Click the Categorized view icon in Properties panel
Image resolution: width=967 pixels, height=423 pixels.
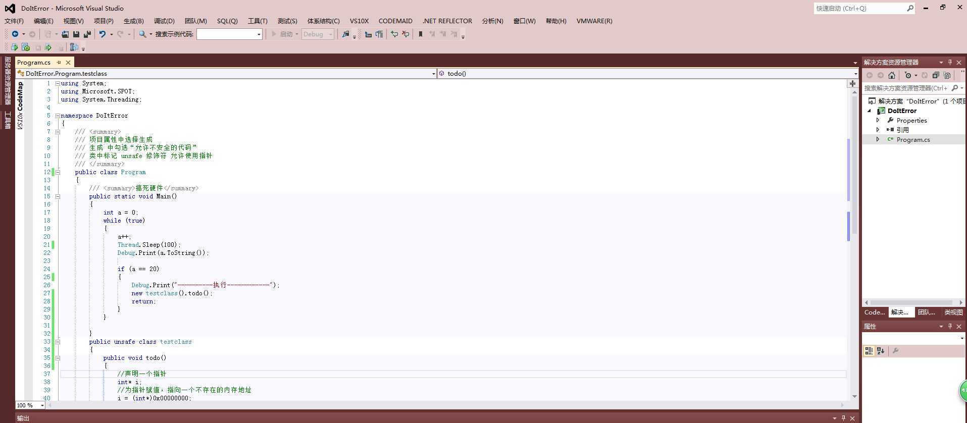coord(869,351)
